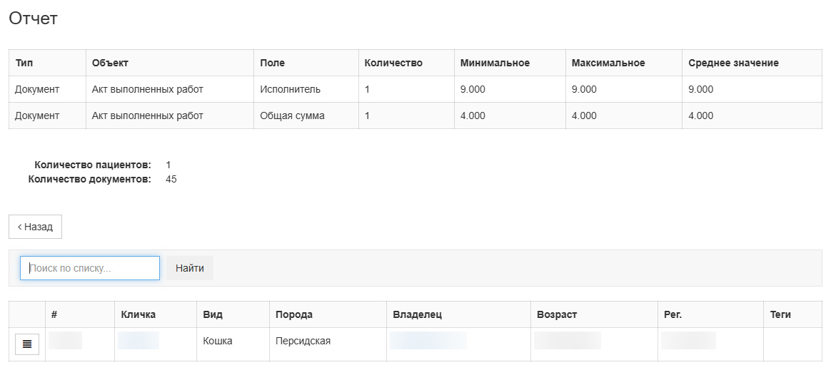Open the row menu icon for Кошка patient
The height and width of the screenshot is (370, 831).
pos(27,344)
